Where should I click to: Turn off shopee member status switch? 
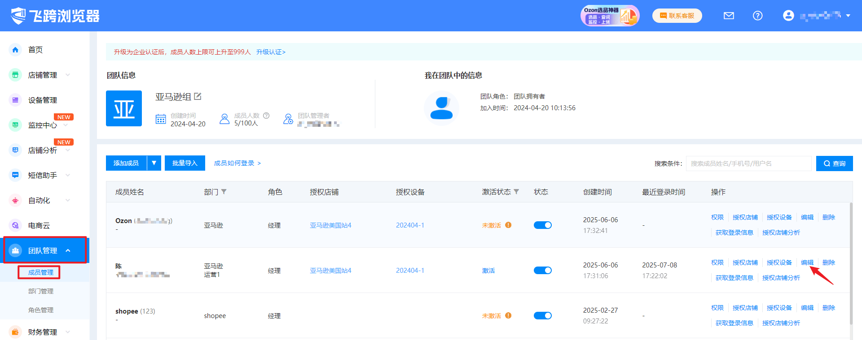click(542, 316)
